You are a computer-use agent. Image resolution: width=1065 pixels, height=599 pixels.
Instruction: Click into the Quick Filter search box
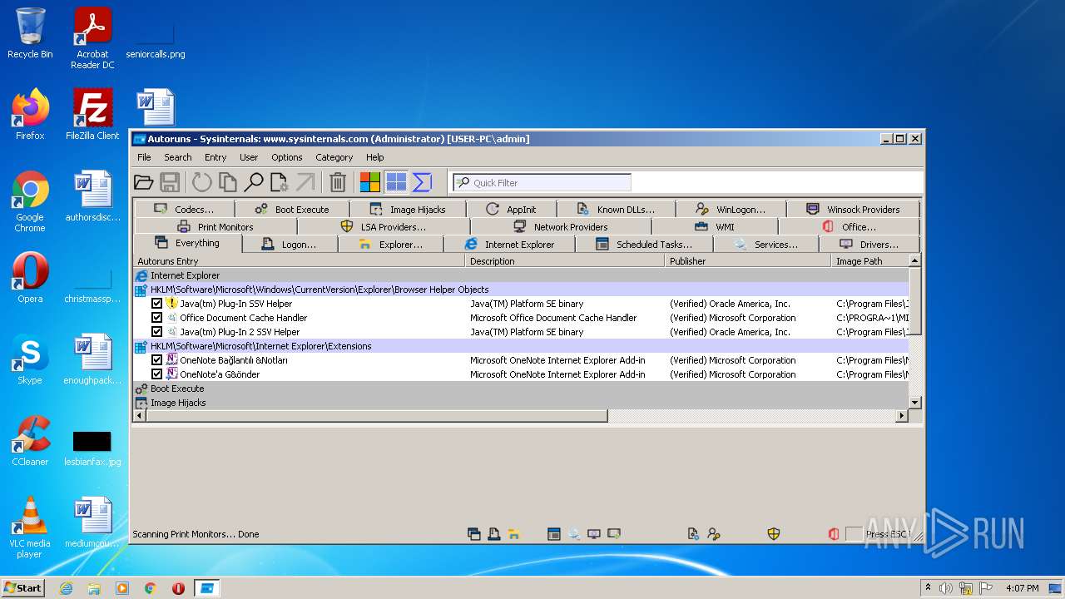coord(542,182)
